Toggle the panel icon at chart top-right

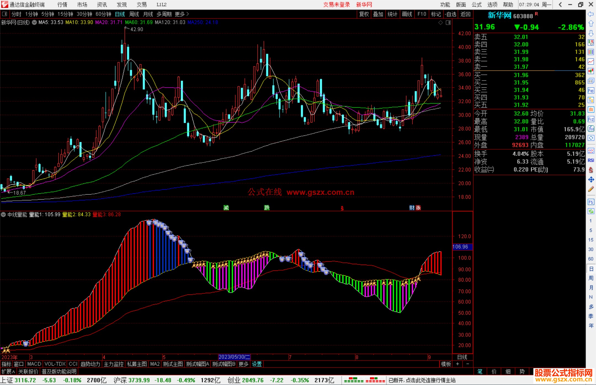pyautogui.click(x=448, y=23)
